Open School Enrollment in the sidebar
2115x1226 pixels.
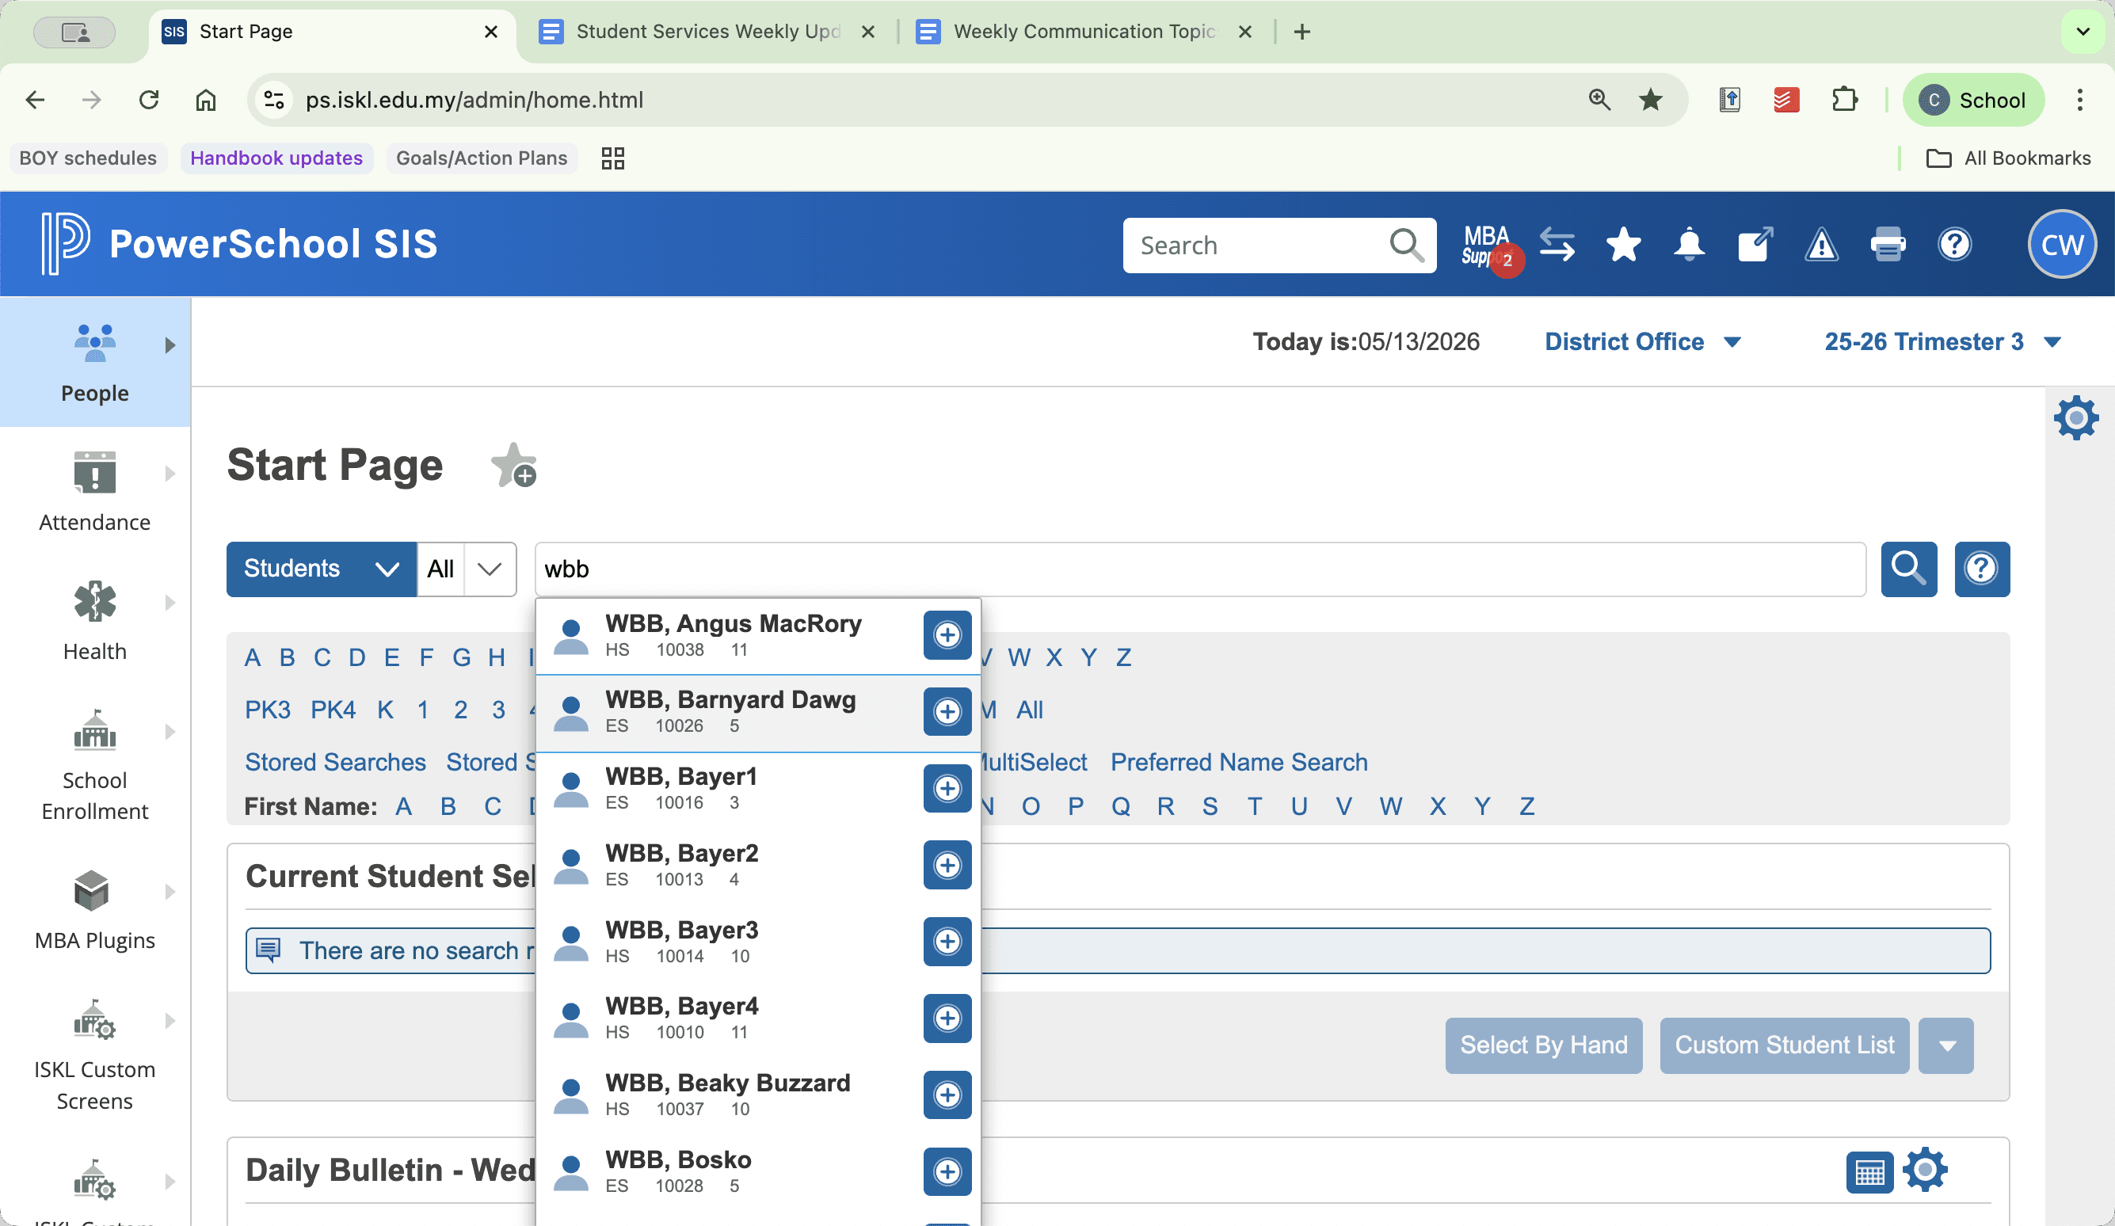(95, 765)
